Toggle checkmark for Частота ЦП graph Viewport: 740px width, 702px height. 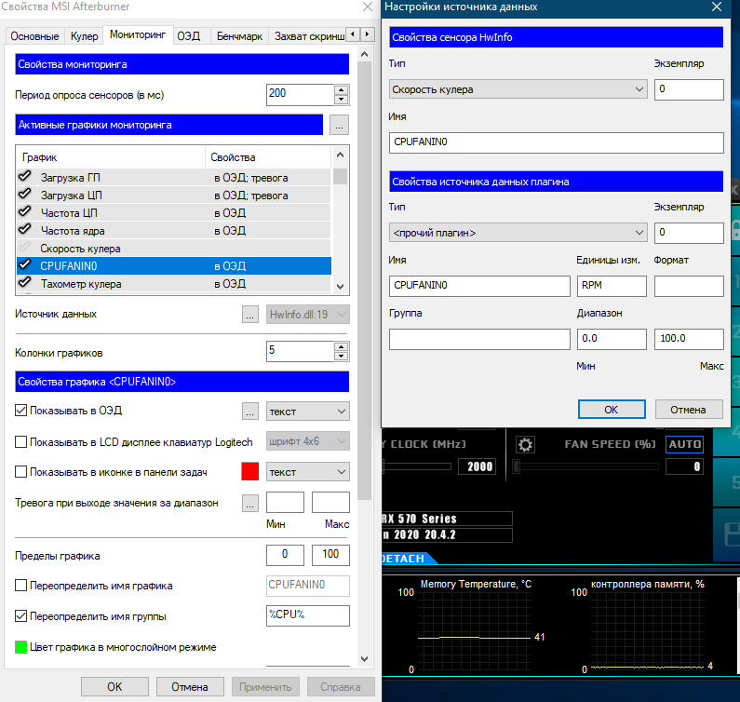coord(25,211)
